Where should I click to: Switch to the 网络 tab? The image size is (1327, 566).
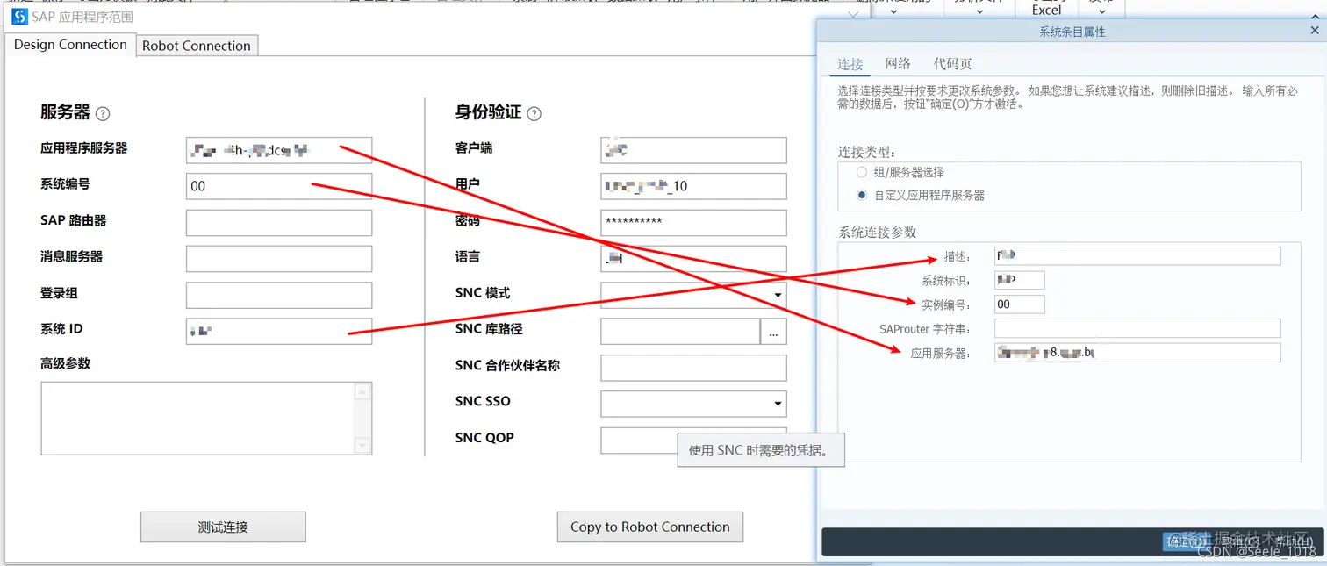click(x=898, y=63)
